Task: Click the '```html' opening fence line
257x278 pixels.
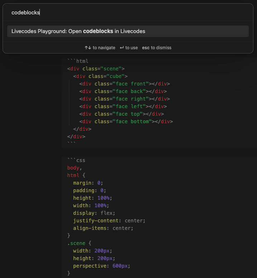Action: pos(78,61)
